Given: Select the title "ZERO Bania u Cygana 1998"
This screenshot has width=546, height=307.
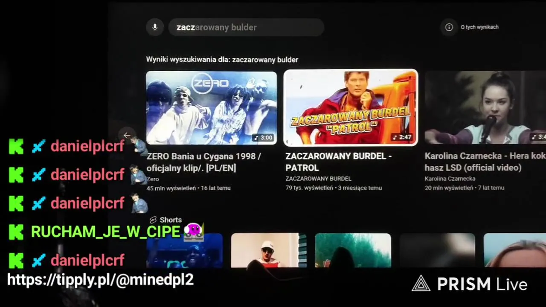Looking at the screenshot, I should click(204, 162).
